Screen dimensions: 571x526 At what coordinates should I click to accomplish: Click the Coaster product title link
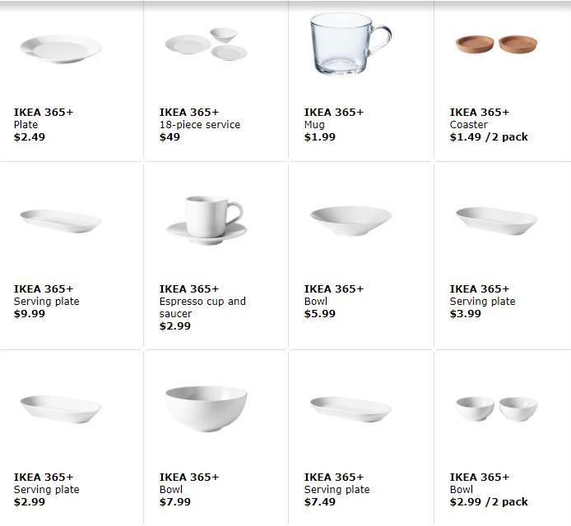pos(468,124)
